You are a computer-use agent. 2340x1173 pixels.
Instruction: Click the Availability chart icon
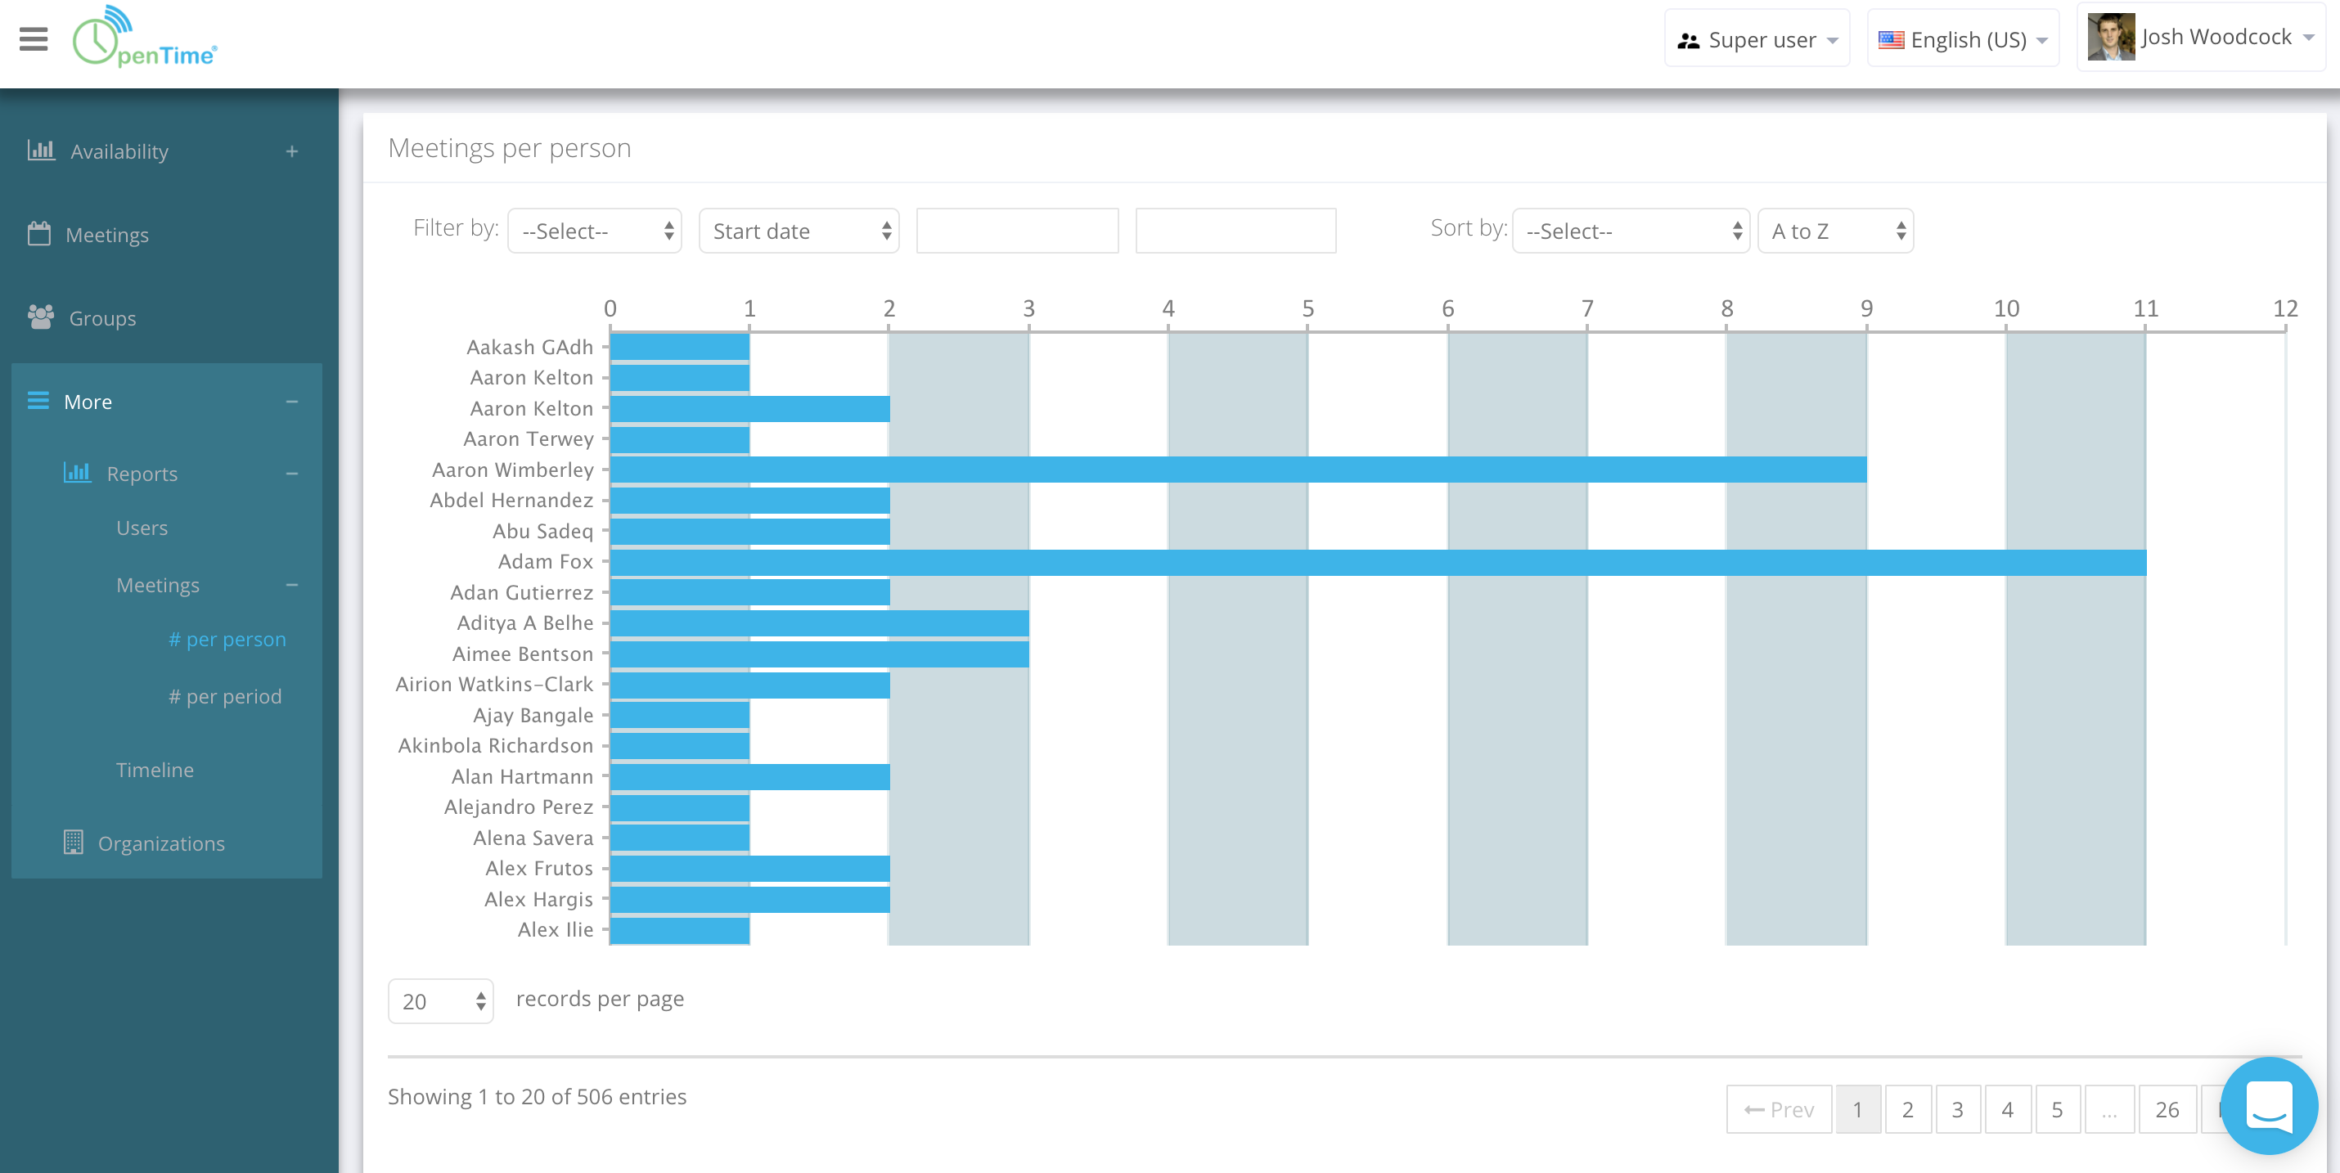coord(41,151)
